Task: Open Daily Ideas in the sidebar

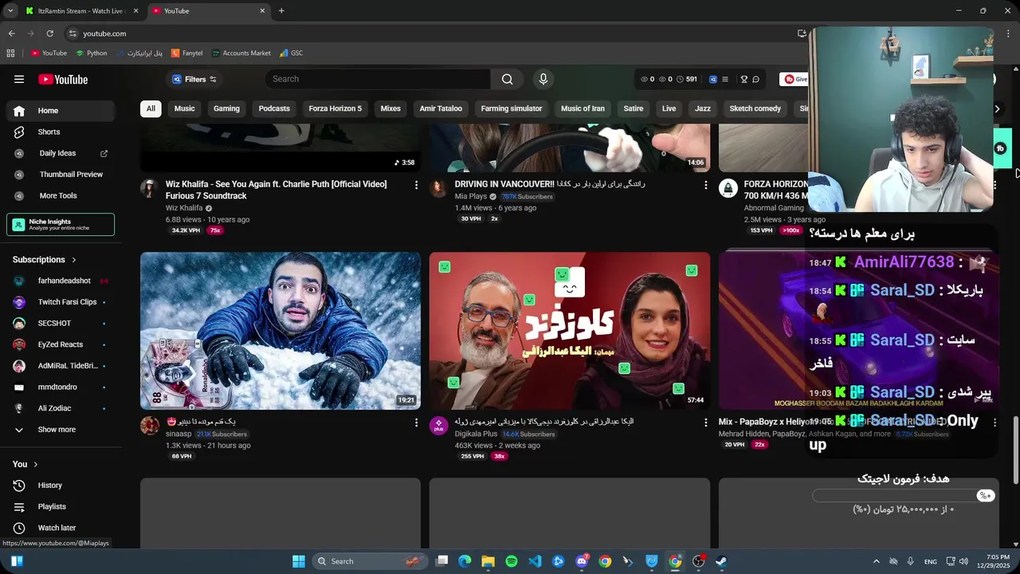Action: click(60, 153)
